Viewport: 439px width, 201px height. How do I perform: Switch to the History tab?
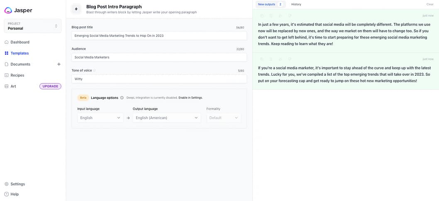click(x=296, y=4)
